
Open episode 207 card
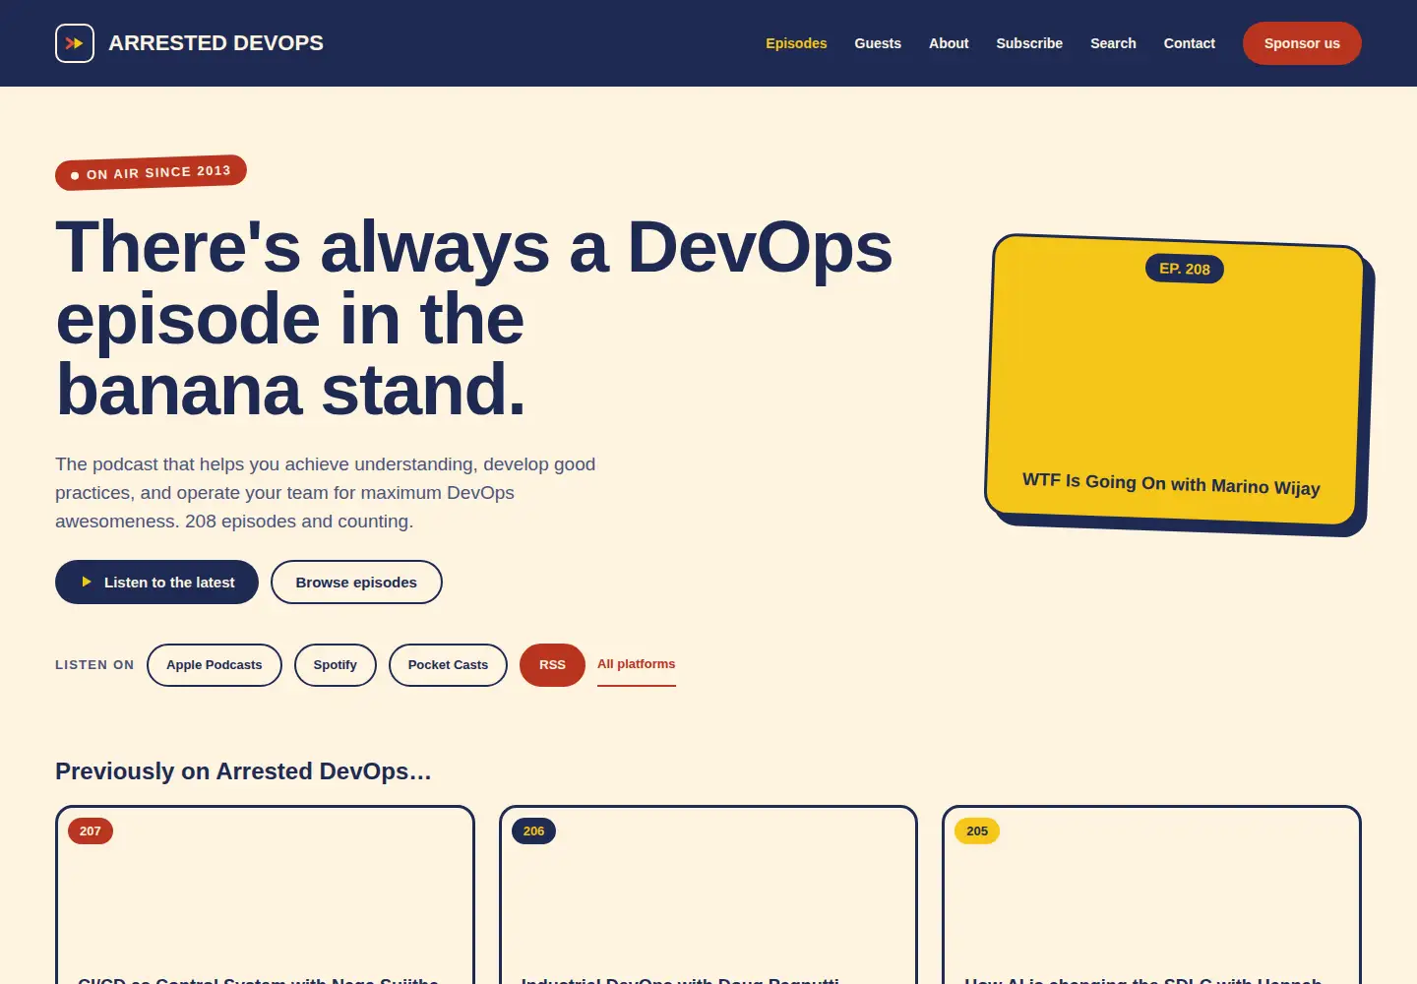coord(265,894)
